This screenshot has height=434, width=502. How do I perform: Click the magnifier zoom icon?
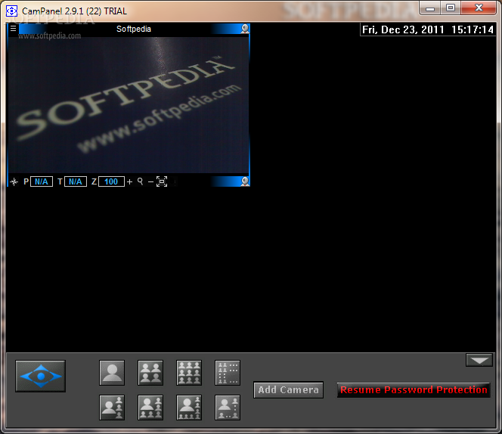click(x=140, y=181)
